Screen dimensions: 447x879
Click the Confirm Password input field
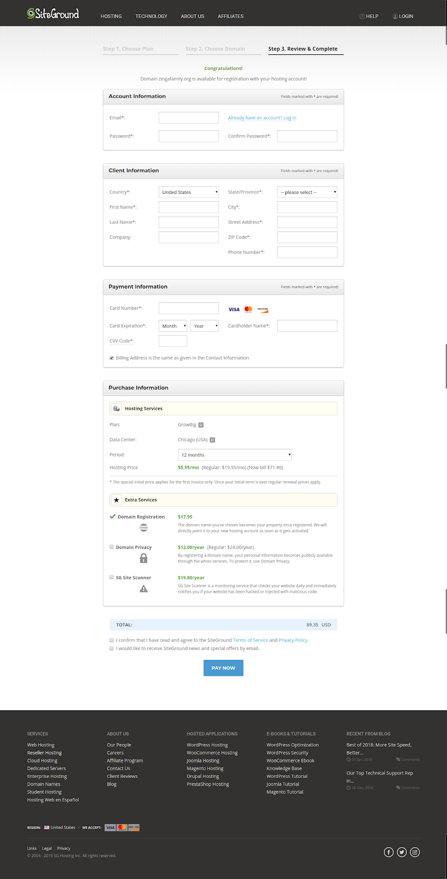[x=307, y=136]
